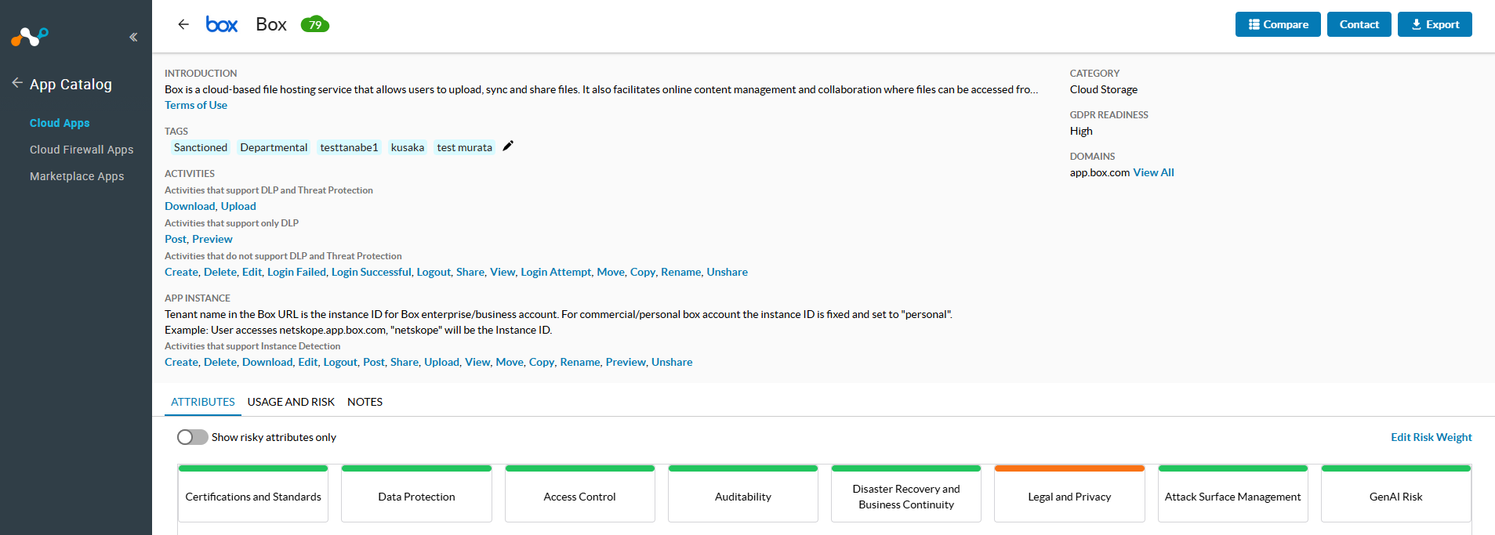This screenshot has height=535, width=1495.
Task: Open the Terms of Use link
Action: tap(196, 105)
